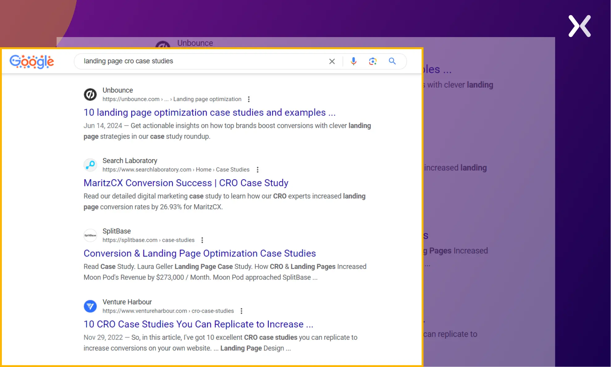Image resolution: width=611 pixels, height=367 pixels.
Task: Click the snippet mentioning 26.93% for MaritzCX
Action: coord(225,201)
